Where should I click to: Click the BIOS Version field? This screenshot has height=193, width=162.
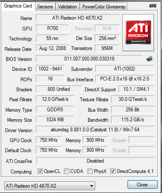coord(89,59)
